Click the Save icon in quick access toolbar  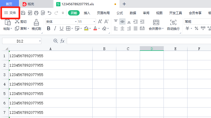click(x=23, y=13)
